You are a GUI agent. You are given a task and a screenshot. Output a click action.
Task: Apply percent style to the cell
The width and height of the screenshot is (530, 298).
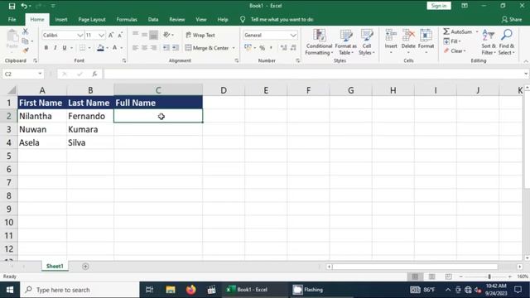click(x=262, y=48)
